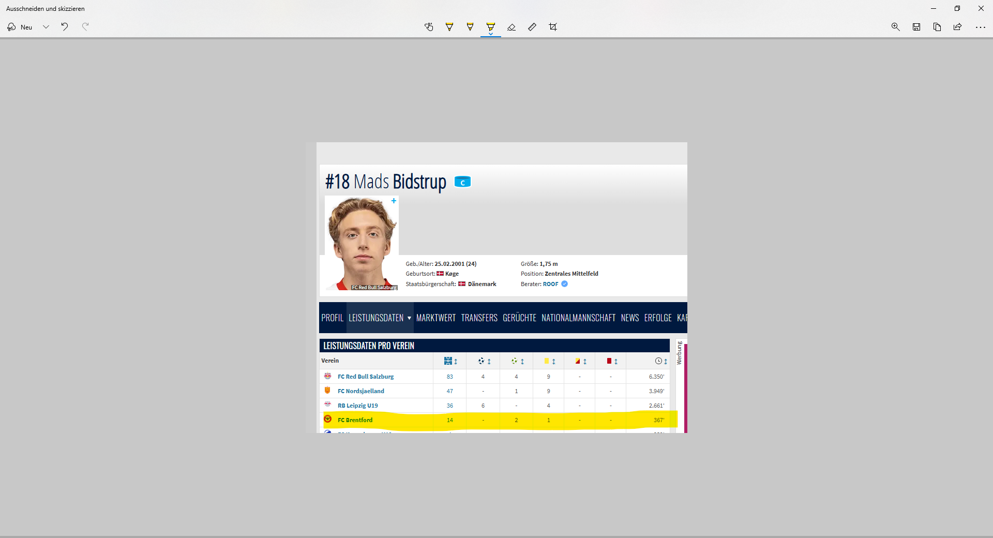Select the ballpoint pen tool
This screenshot has height=538, width=993.
449,27
